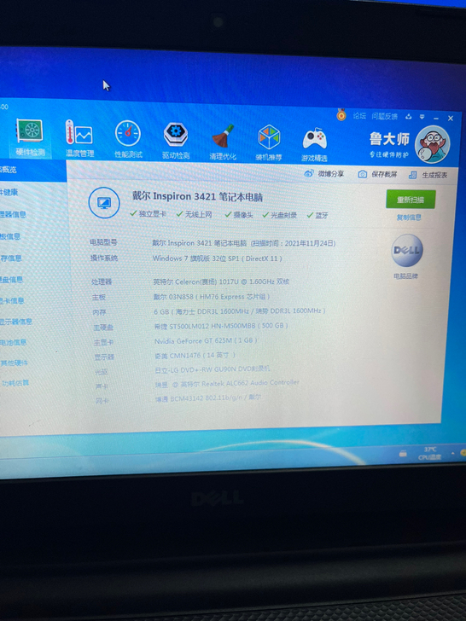The width and height of the screenshot is (466, 621).
Task: Click the 微博分享 Weibo icon
Action: coord(309,173)
